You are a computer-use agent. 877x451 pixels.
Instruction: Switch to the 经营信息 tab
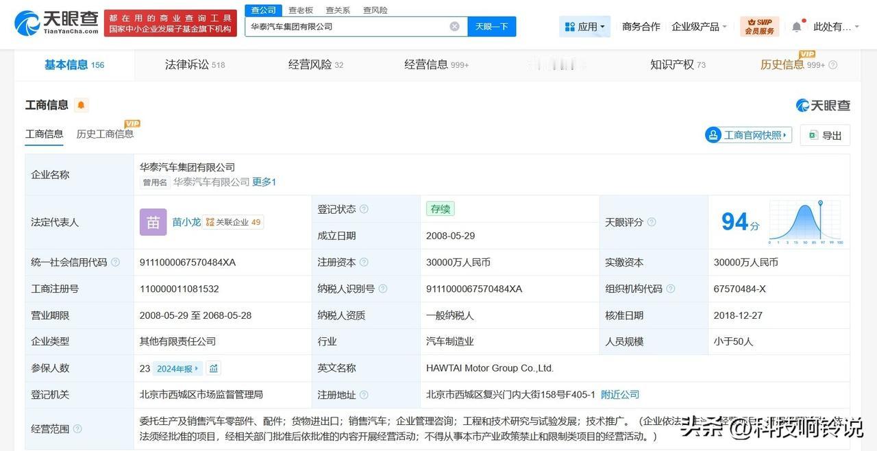436,65
